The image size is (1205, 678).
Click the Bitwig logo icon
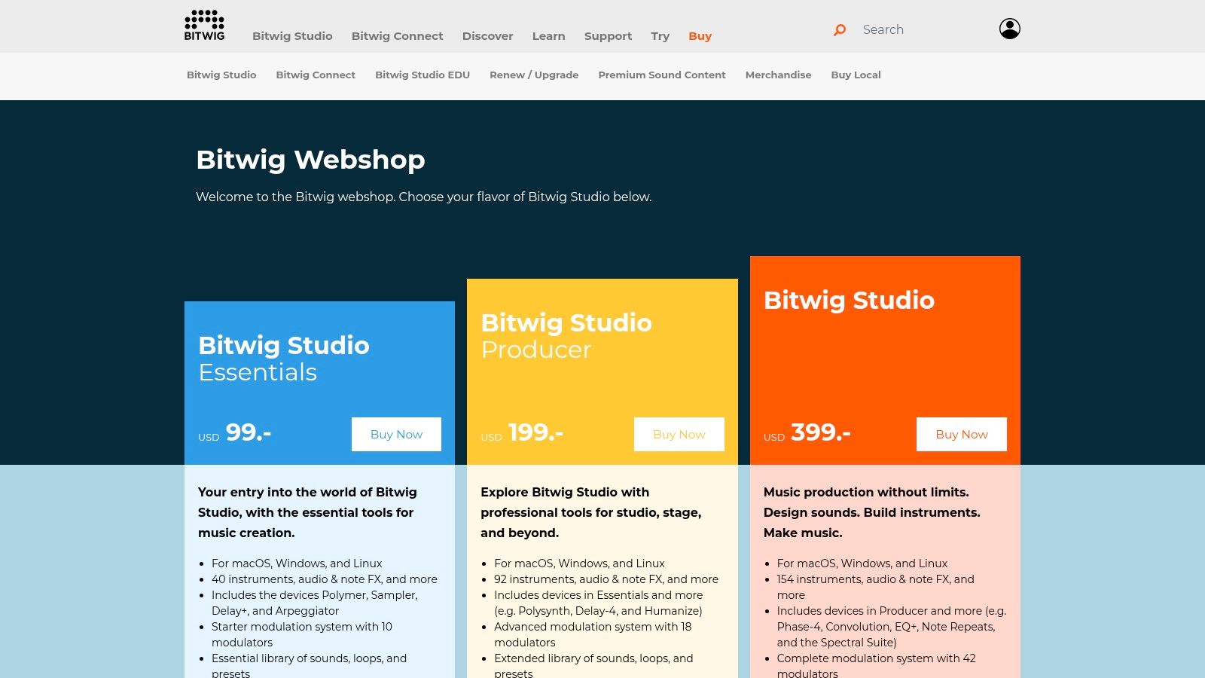click(204, 26)
